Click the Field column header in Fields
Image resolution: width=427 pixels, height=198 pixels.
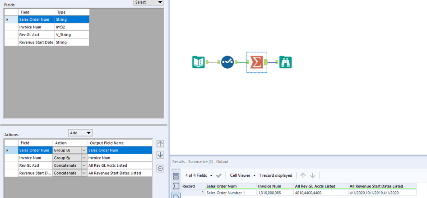click(36, 12)
